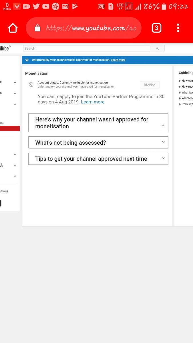This screenshot has height=343, width=193.
Task: Tap the browser home icon
Action: point(13,28)
